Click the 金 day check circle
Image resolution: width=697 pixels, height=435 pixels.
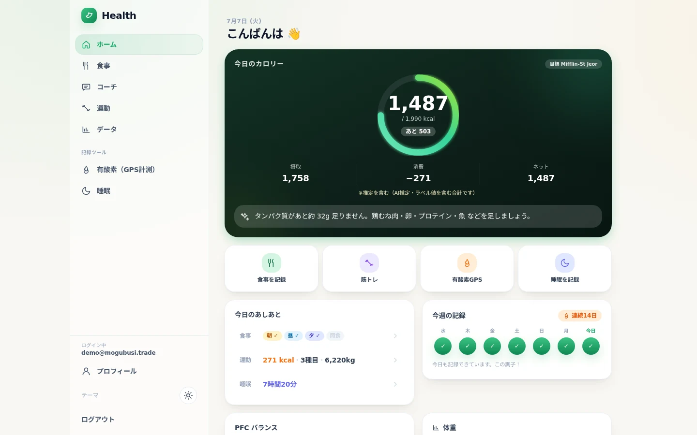click(x=492, y=346)
